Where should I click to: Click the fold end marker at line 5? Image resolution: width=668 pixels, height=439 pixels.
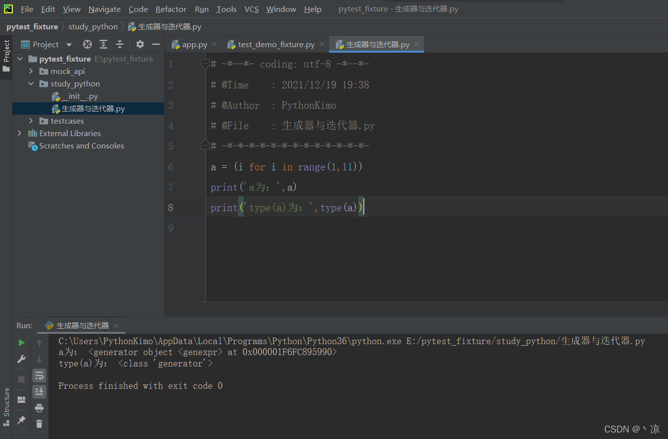[205, 145]
